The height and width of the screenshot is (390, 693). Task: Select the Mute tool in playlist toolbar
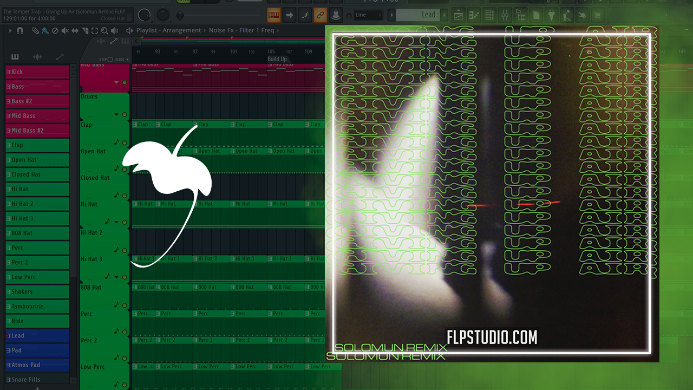(65, 31)
